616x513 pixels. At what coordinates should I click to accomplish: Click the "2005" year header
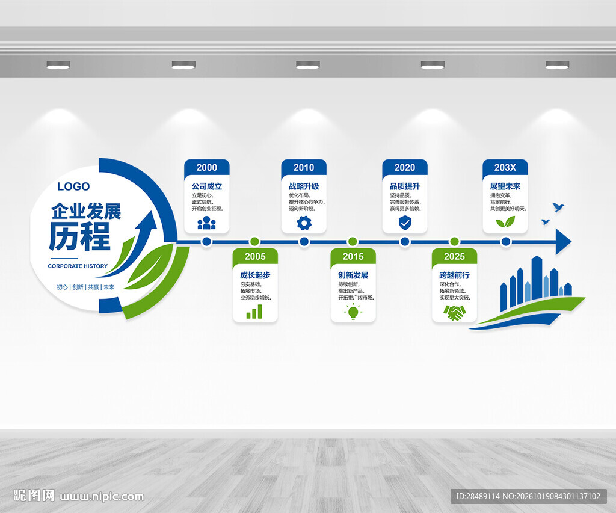(x=255, y=256)
